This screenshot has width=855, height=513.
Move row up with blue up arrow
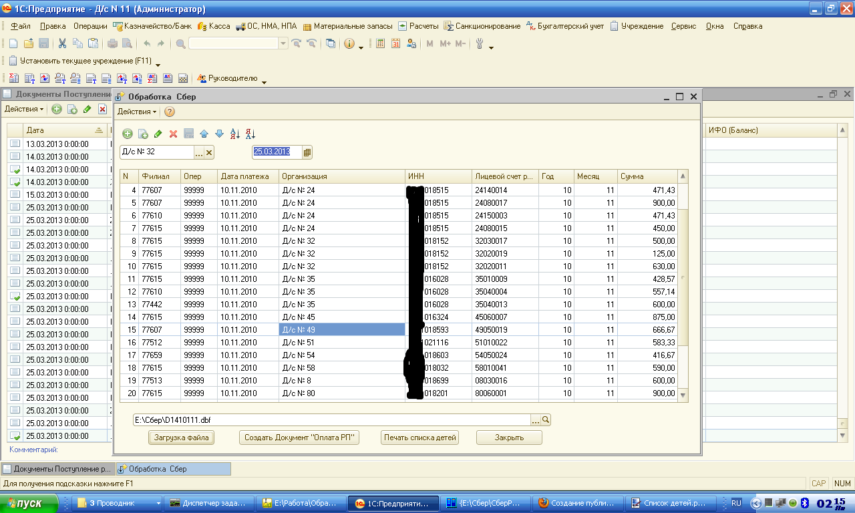coord(204,134)
